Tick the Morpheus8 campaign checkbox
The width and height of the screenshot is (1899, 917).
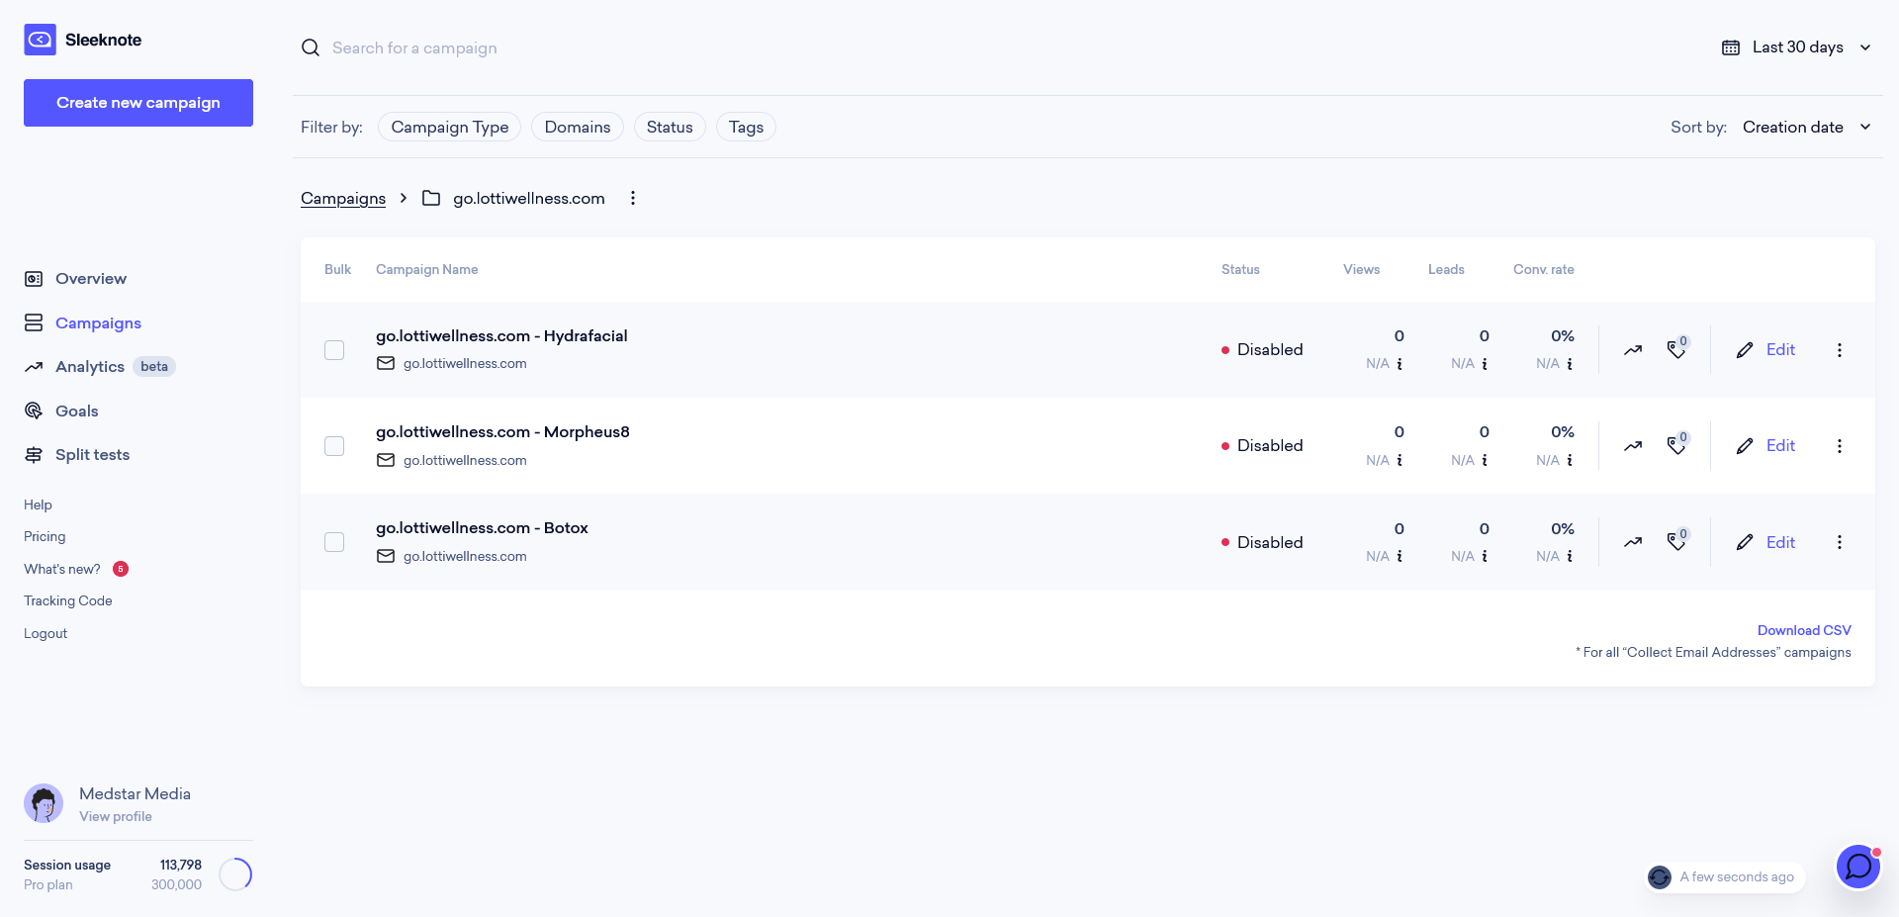click(334, 446)
